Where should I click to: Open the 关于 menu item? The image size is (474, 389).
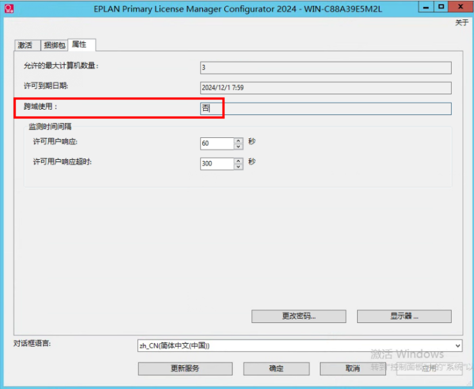click(461, 22)
